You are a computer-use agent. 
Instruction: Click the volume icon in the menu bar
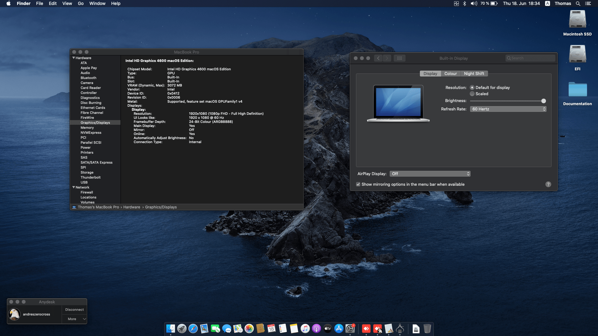(474, 3)
